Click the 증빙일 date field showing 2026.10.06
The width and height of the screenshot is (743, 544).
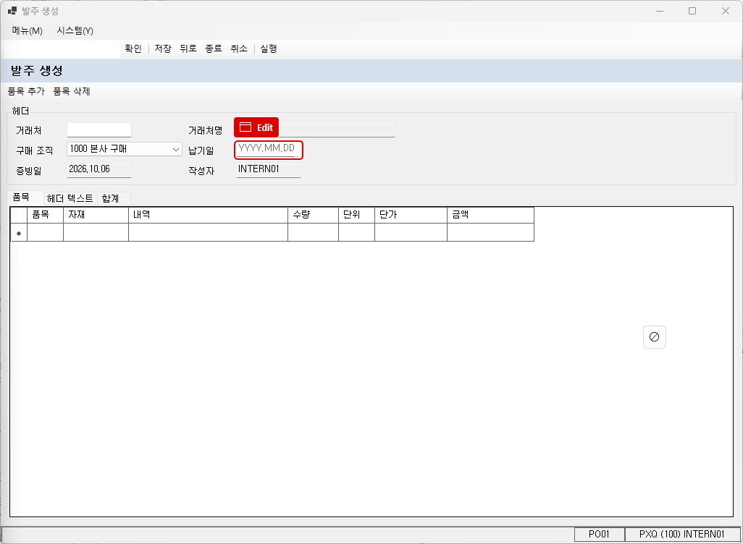(99, 169)
